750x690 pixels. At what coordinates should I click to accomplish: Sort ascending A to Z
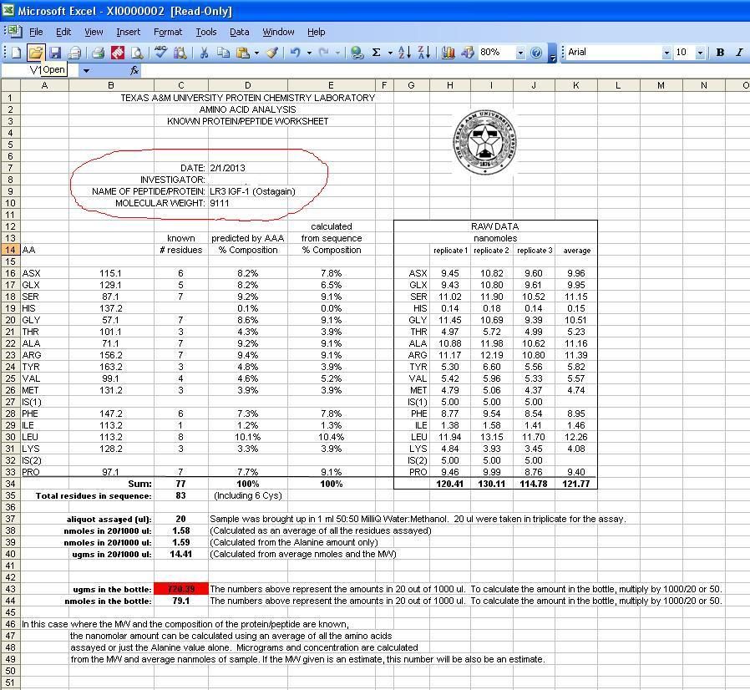[x=405, y=52]
